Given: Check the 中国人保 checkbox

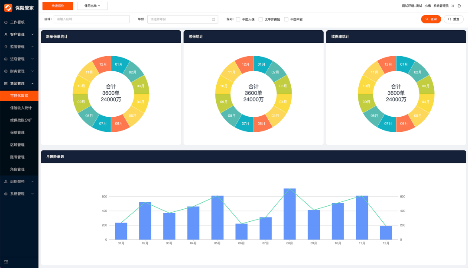Looking at the screenshot, I should pyautogui.click(x=238, y=19).
